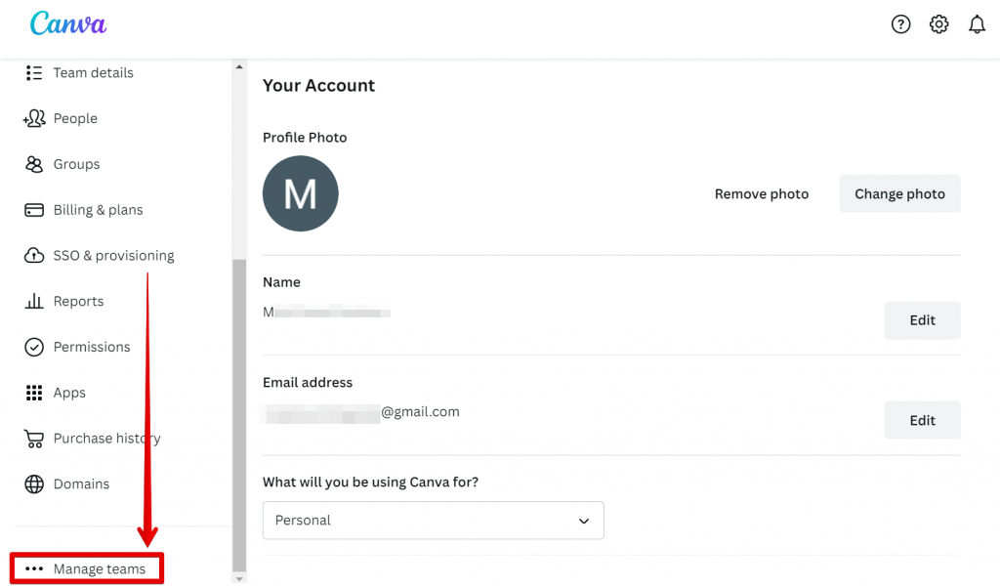Click the settings gear icon
Screen dimensions: 1000x587
pos(938,23)
